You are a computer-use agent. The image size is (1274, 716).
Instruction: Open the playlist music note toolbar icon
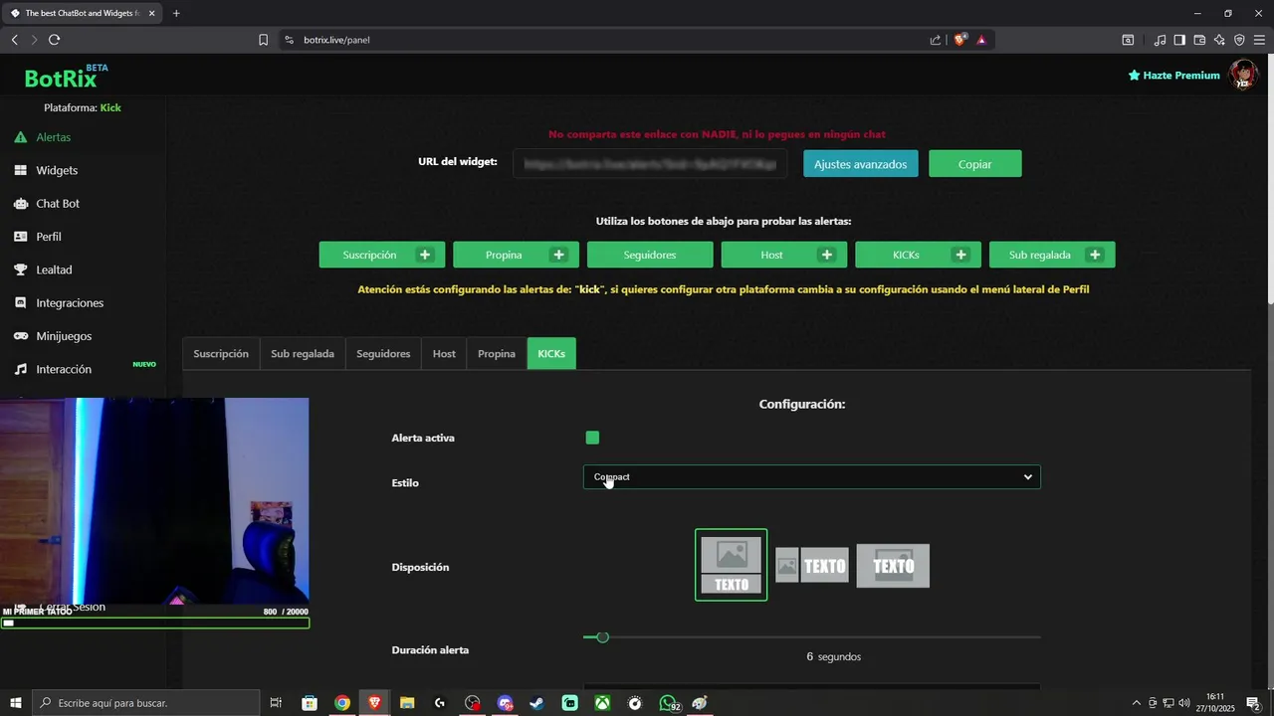click(1160, 40)
